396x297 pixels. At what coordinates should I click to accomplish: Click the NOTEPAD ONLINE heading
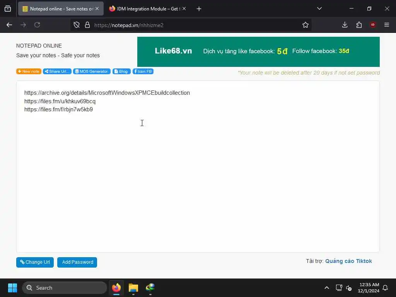tap(39, 46)
